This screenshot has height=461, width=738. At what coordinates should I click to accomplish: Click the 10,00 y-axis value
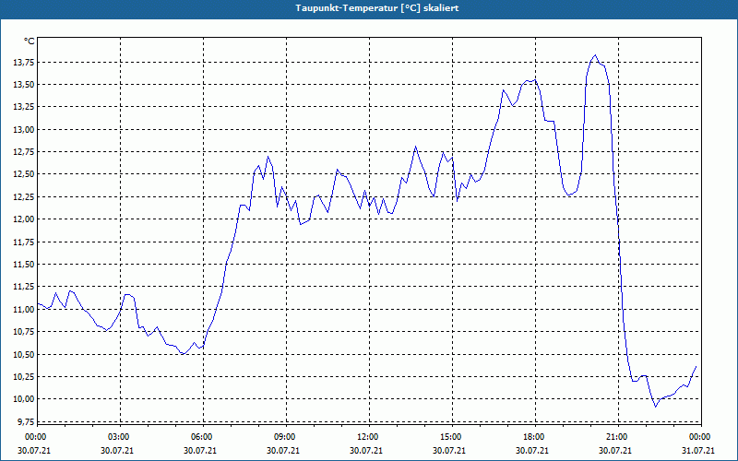coord(25,399)
